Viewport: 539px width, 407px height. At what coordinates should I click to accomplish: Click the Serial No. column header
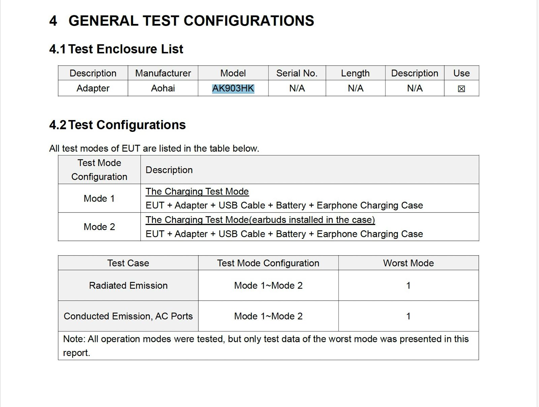pyautogui.click(x=297, y=73)
